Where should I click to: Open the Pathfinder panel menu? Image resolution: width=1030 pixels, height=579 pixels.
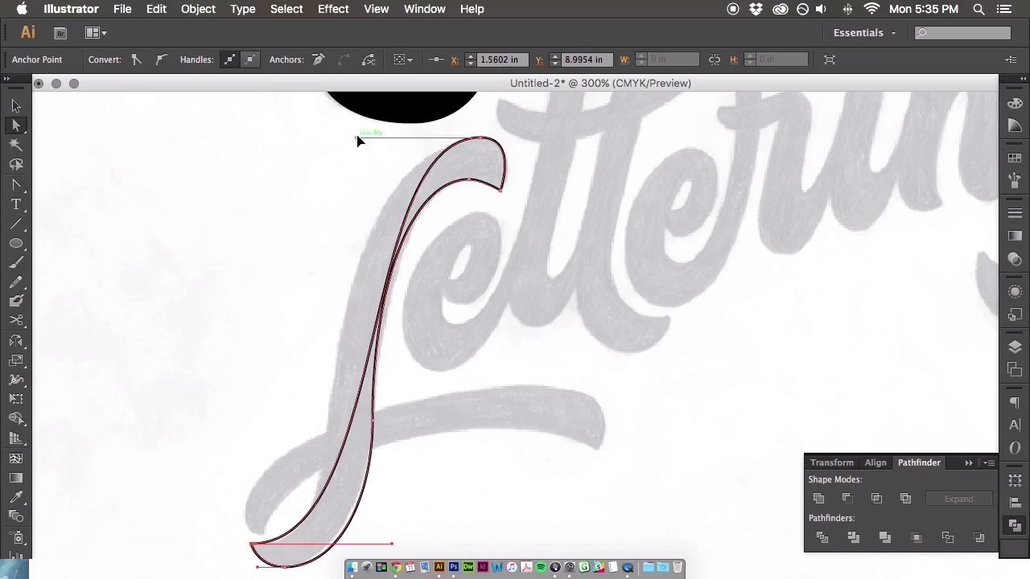click(989, 462)
